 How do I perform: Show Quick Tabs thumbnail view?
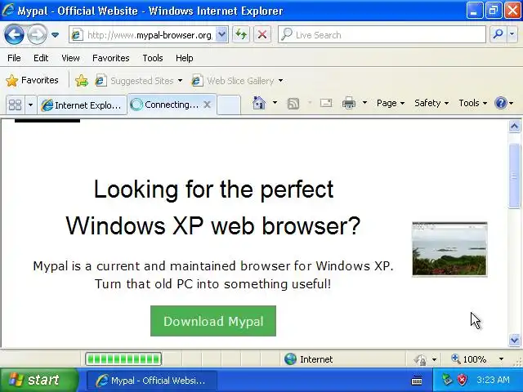pos(15,105)
